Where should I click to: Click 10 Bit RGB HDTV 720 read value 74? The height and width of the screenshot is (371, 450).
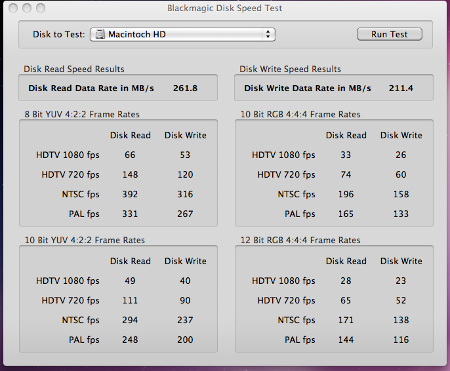pyautogui.click(x=346, y=174)
